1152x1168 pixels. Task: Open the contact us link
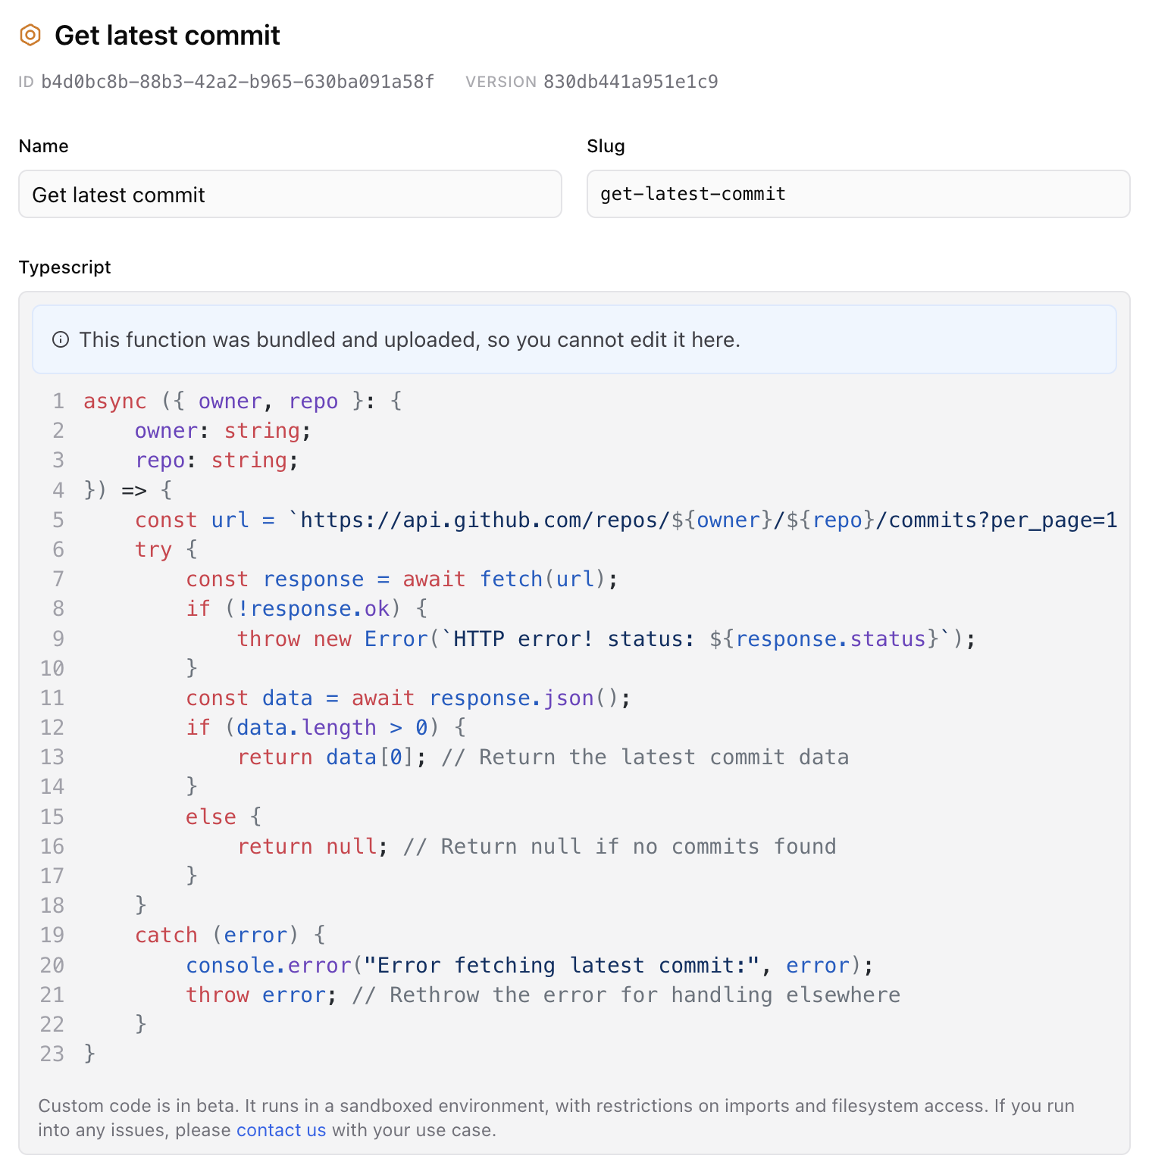(281, 1129)
